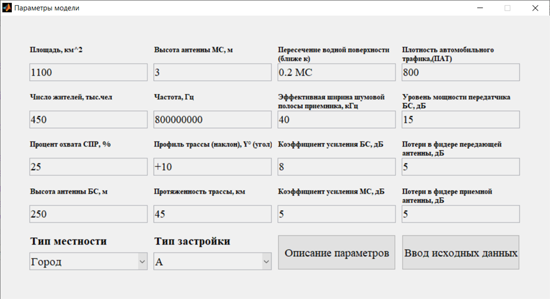Select the Частота, Гц field 800000000
Screen dimensions: 550x299
pos(212,120)
